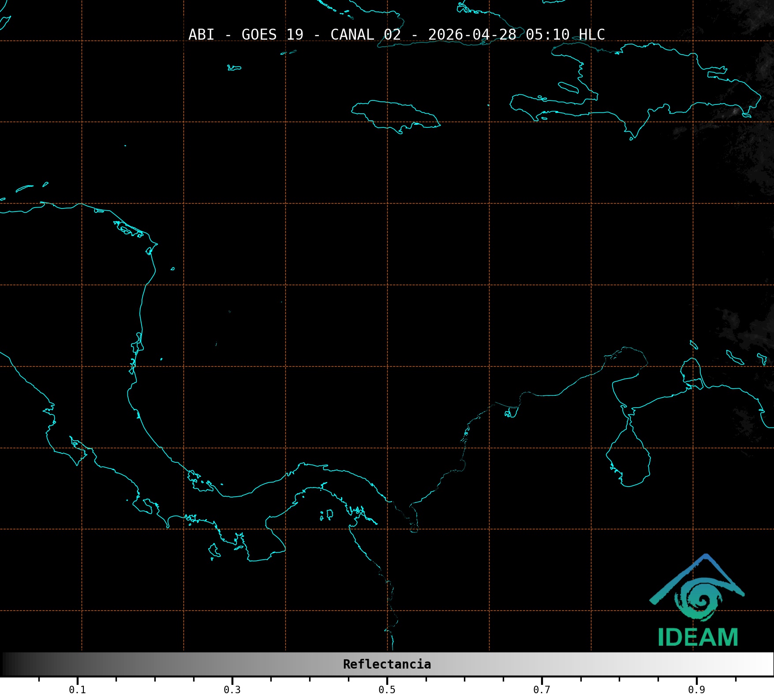
Task: Click the Cayman island outline west of Jamaica
Action: point(234,68)
